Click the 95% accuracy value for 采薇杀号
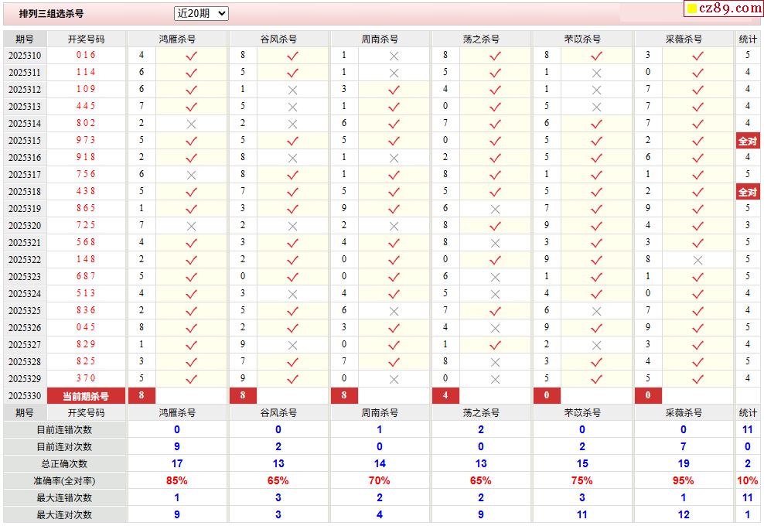Image resolution: width=764 pixels, height=526 pixels. tap(684, 481)
